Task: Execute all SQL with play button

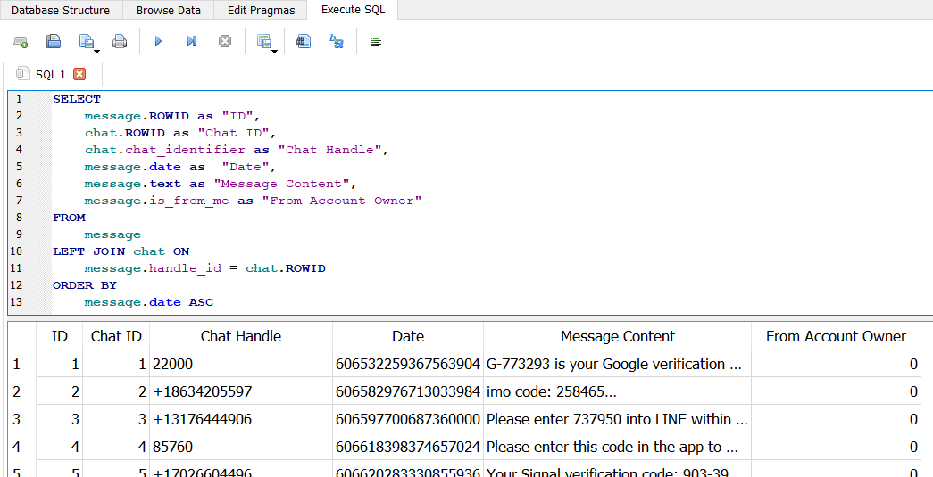Action: (x=158, y=42)
